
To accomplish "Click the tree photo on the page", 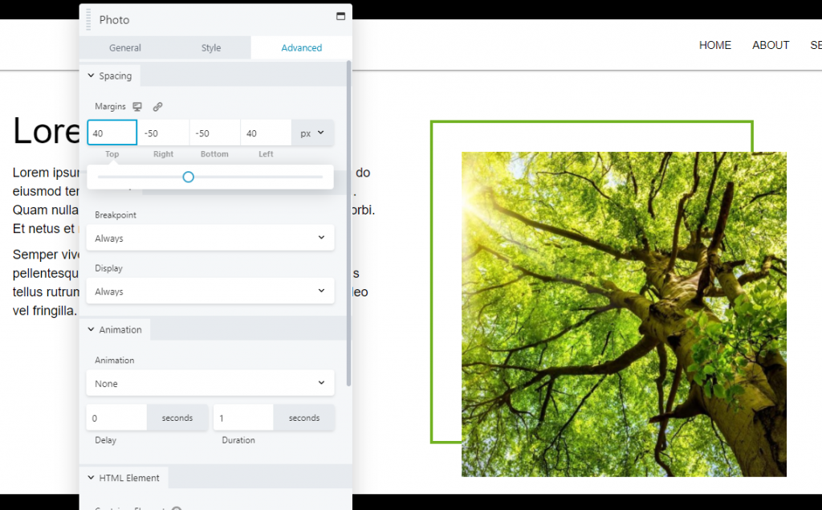I will coord(624,314).
